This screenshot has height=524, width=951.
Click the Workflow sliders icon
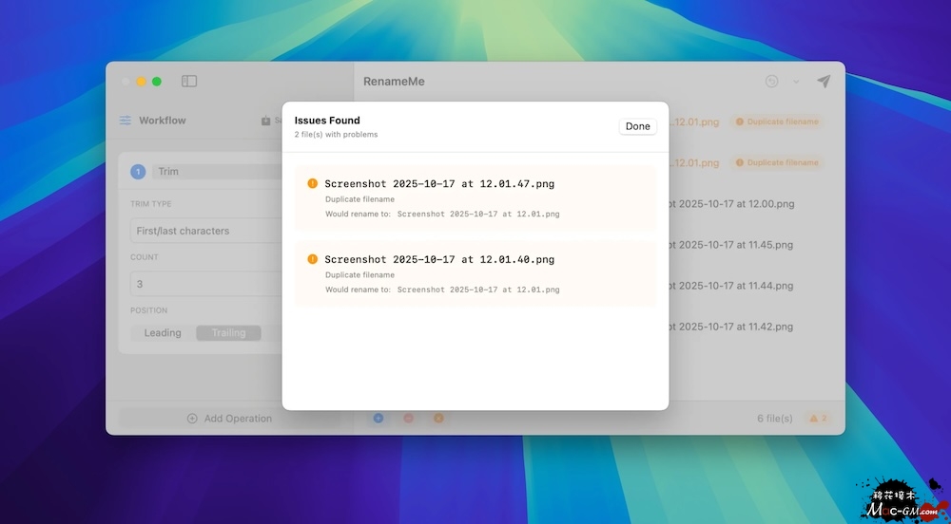126,121
